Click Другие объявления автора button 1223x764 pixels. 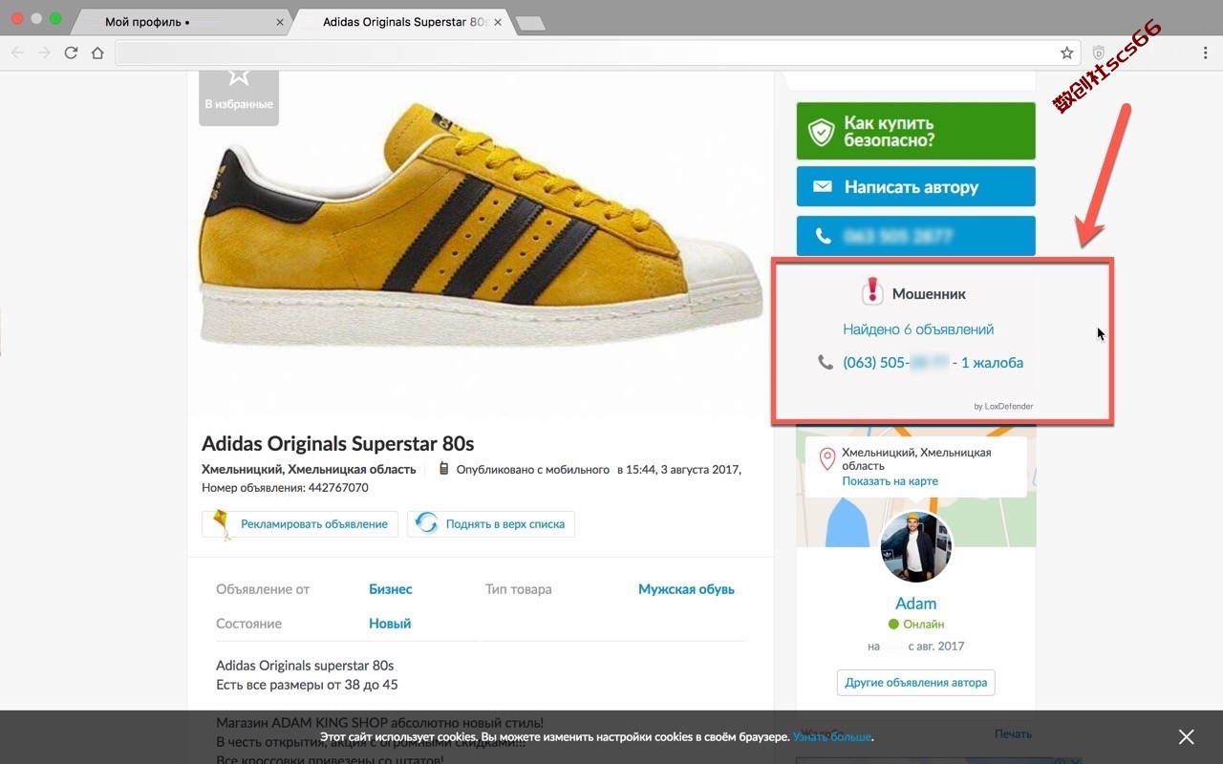tap(916, 683)
